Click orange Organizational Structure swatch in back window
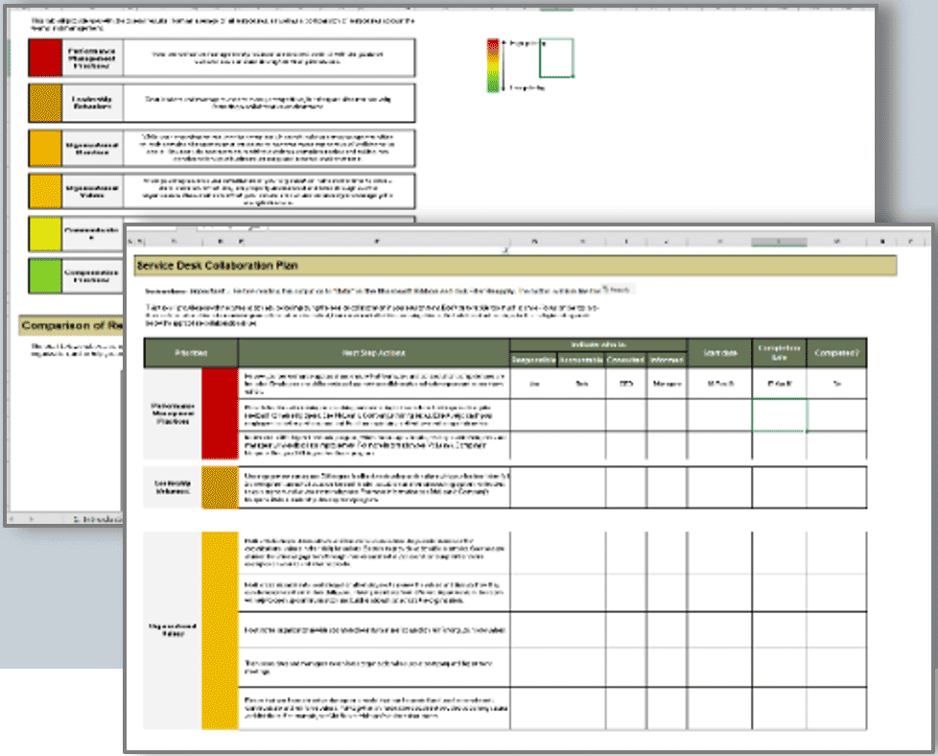The height and width of the screenshot is (756, 938). coord(45,148)
